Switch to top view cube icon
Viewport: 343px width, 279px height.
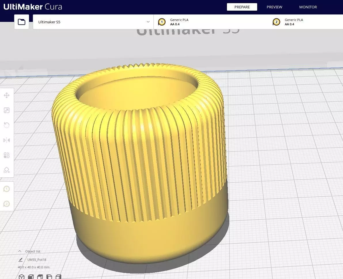40,277
